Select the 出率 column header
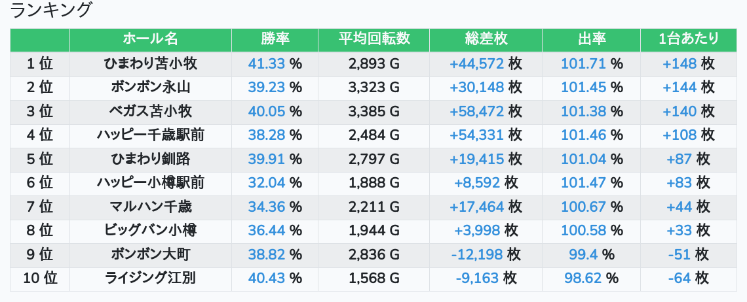Image resolution: width=747 pixels, height=302 pixels. pos(591,39)
